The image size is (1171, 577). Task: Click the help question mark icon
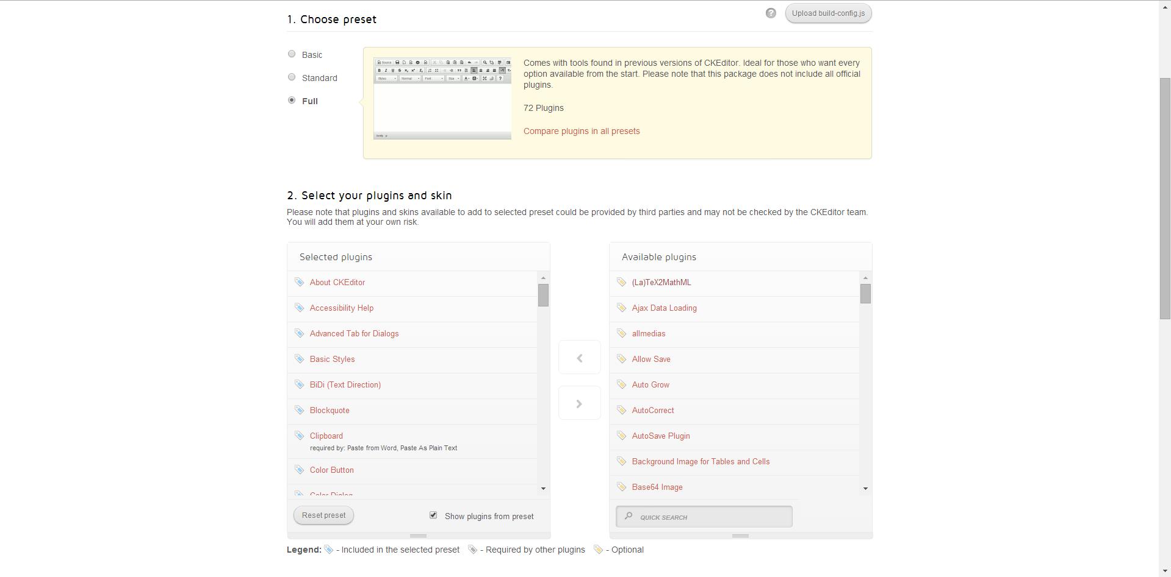point(771,13)
